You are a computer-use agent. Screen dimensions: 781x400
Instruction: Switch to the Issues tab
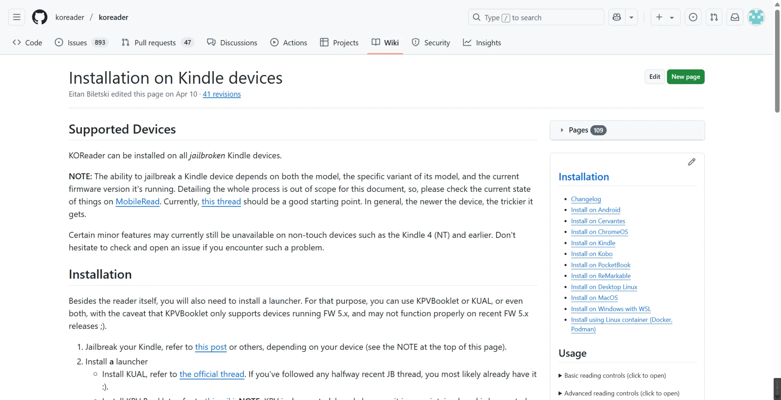[x=81, y=43]
